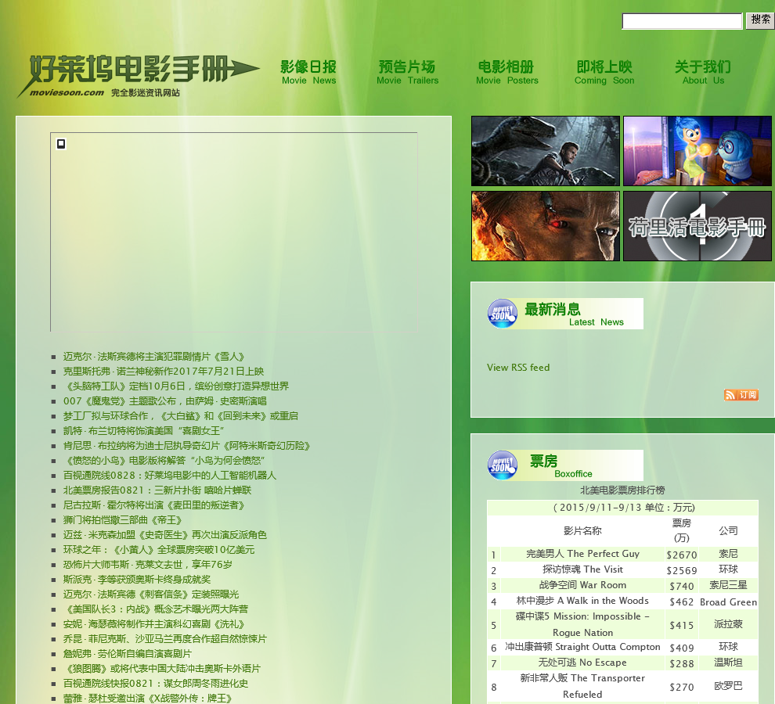The width and height of the screenshot is (775, 704).
Task: Open article 乔昆·菲尼克斯、沙亚马兰再度合作
Action: [165, 639]
